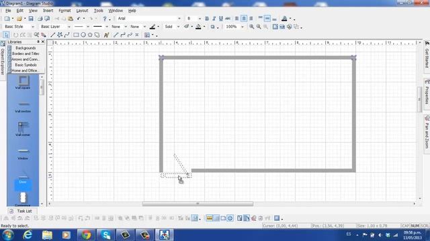Toggle Underline text formatting
The height and width of the screenshot is (241, 430).
click(x=221, y=19)
